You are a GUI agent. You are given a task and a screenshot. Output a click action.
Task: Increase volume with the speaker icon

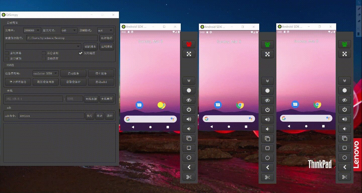[189, 119]
